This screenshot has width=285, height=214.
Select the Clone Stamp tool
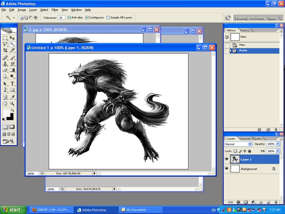click(x=5, y=64)
